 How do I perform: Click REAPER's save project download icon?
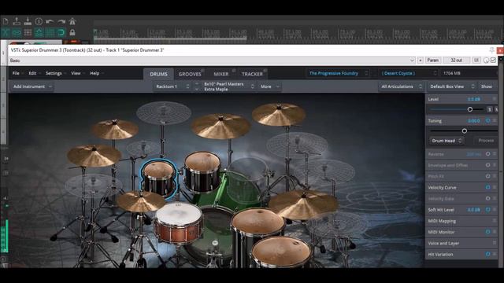click(x=28, y=21)
